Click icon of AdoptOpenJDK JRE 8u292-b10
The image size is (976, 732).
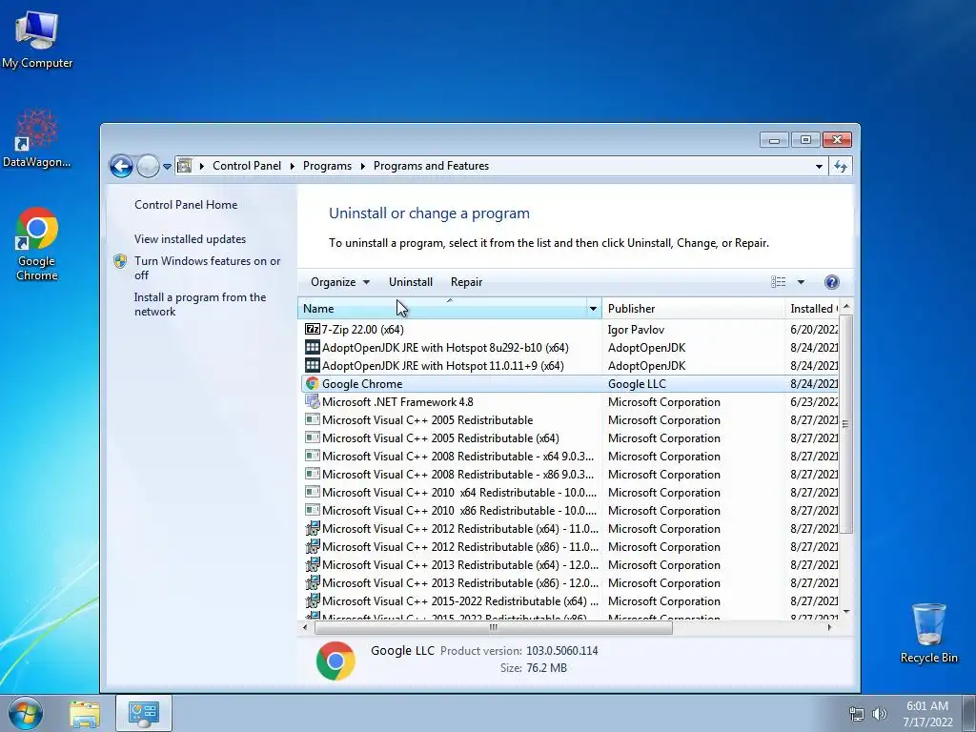pos(312,347)
